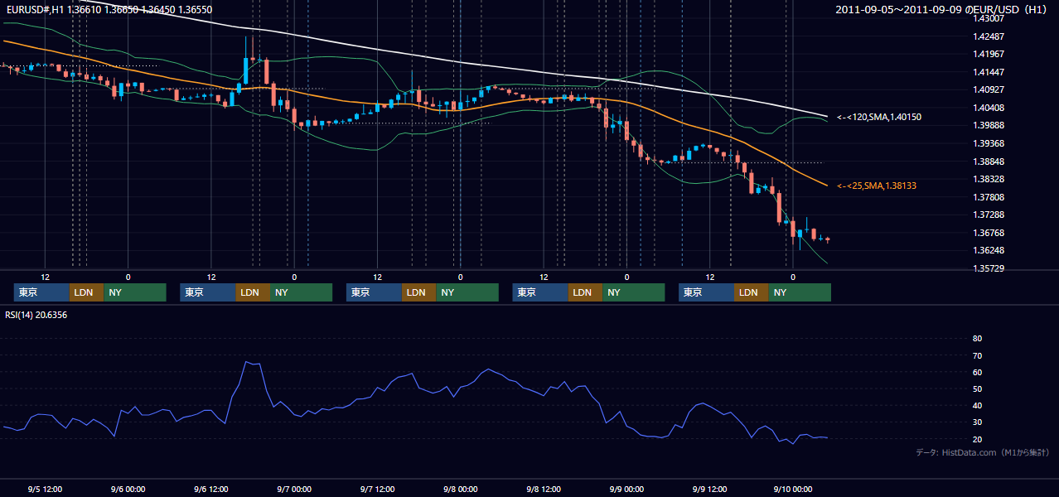
Task: Click the 9/6 12:00 date label
Action: (211, 489)
